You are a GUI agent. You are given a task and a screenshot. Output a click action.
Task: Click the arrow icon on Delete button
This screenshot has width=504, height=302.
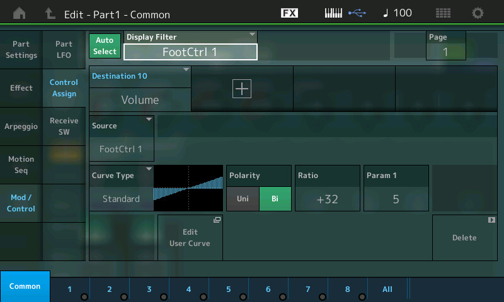pyautogui.click(x=491, y=220)
